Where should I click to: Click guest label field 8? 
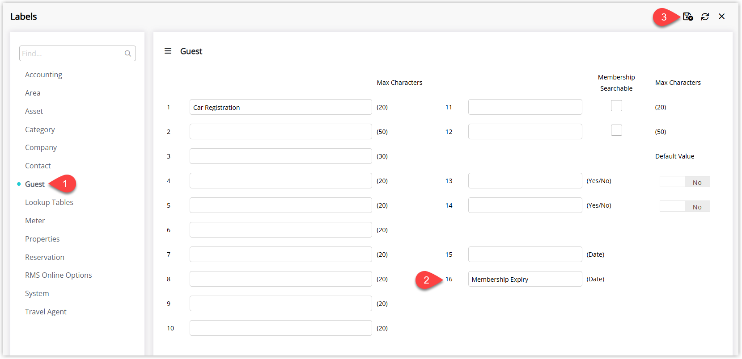280,279
